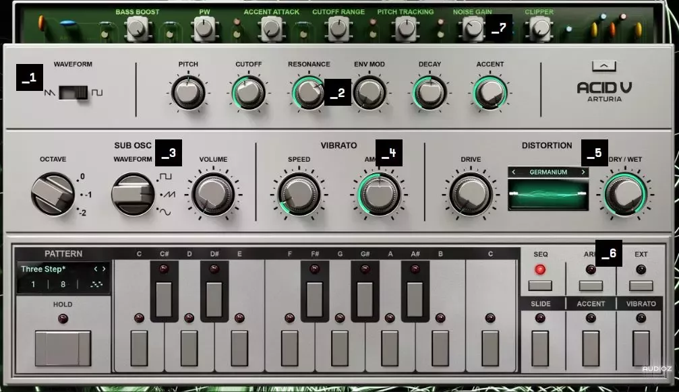
Task: Click the B key button
Action: 440,348
